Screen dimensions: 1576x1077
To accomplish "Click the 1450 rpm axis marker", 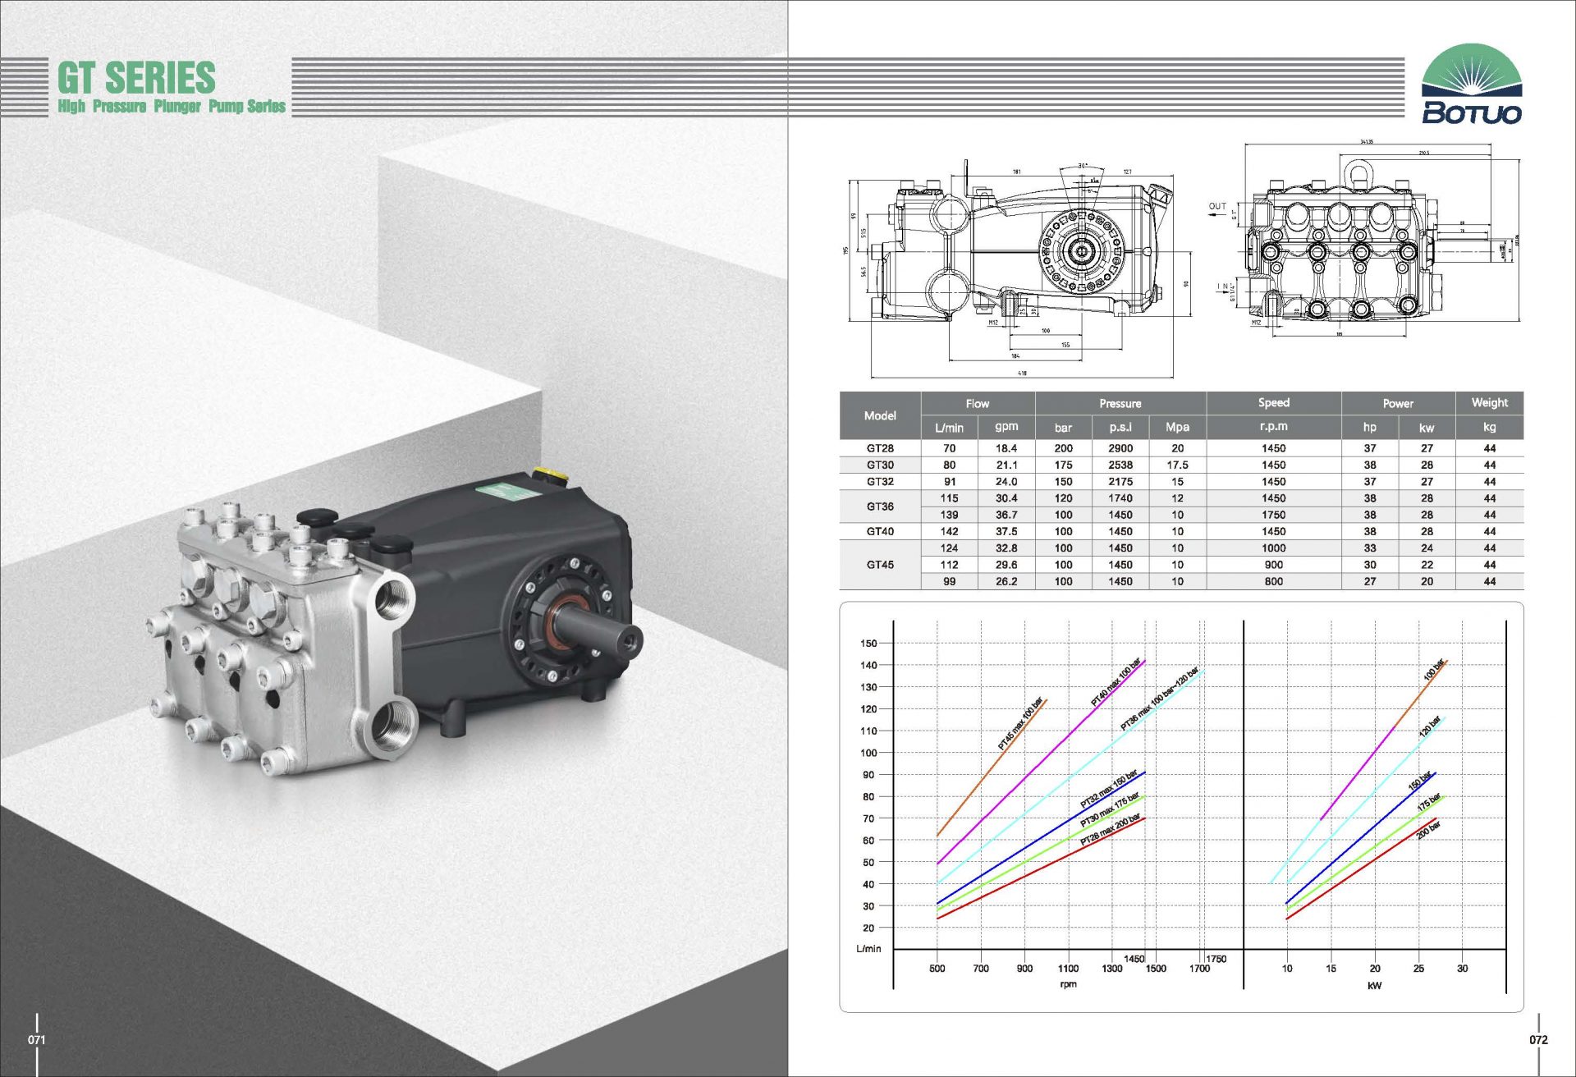I will point(1134,958).
